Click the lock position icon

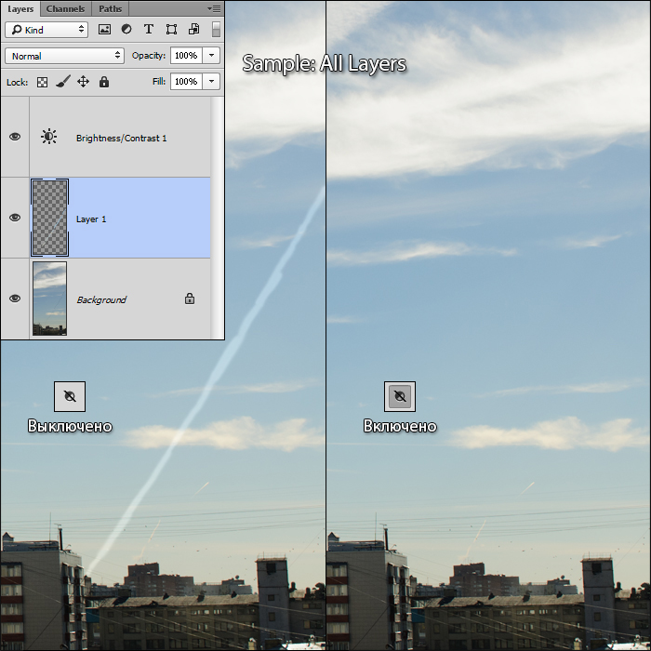(x=83, y=82)
